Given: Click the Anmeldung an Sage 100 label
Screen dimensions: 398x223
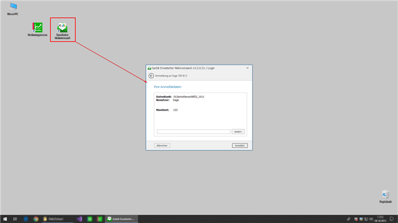Looking at the screenshot, I should [x=171, y=75].
